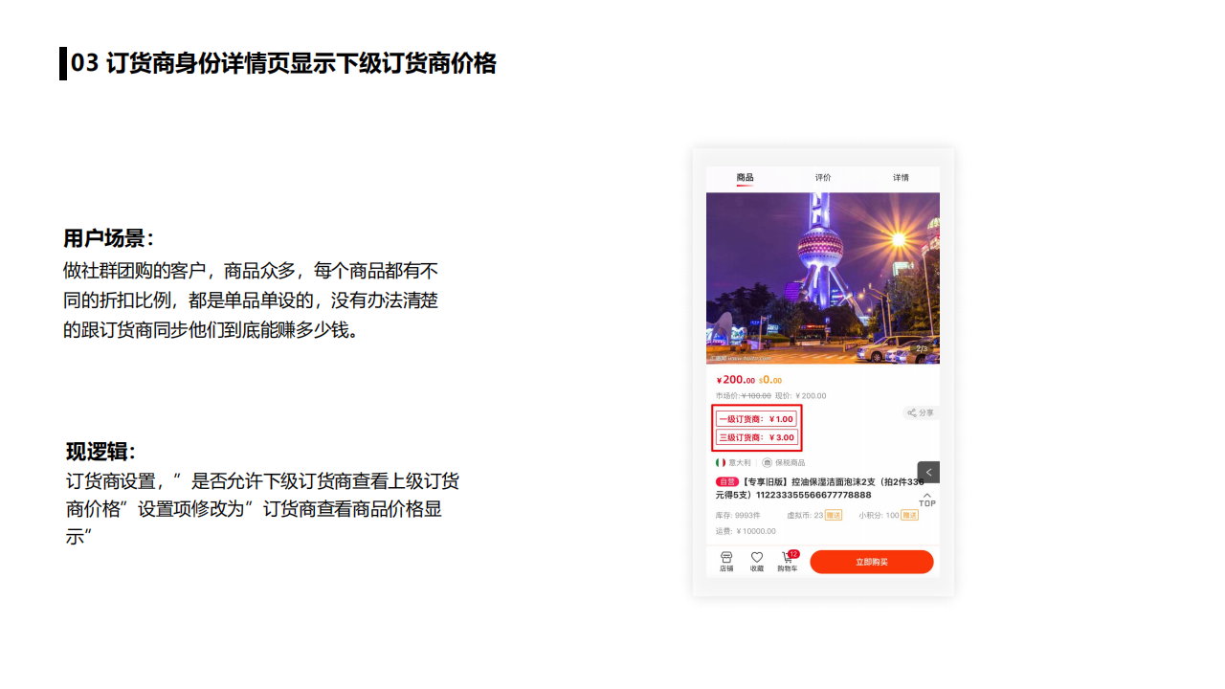
Task: Click the 意大利 origin text
Action: point(740,462)
